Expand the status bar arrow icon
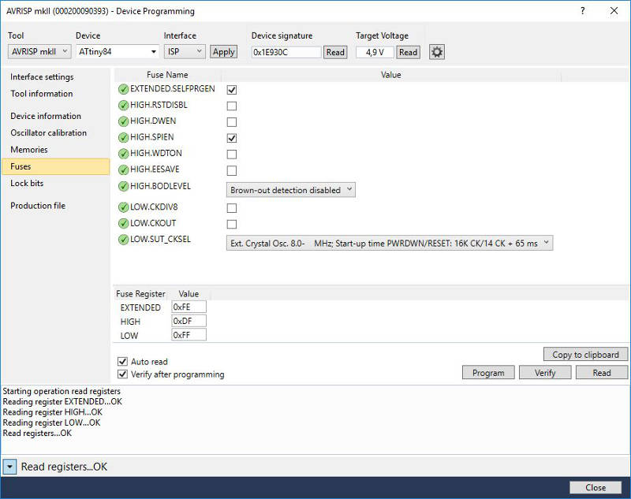This screenshot has width=631, height=499. 9,467
